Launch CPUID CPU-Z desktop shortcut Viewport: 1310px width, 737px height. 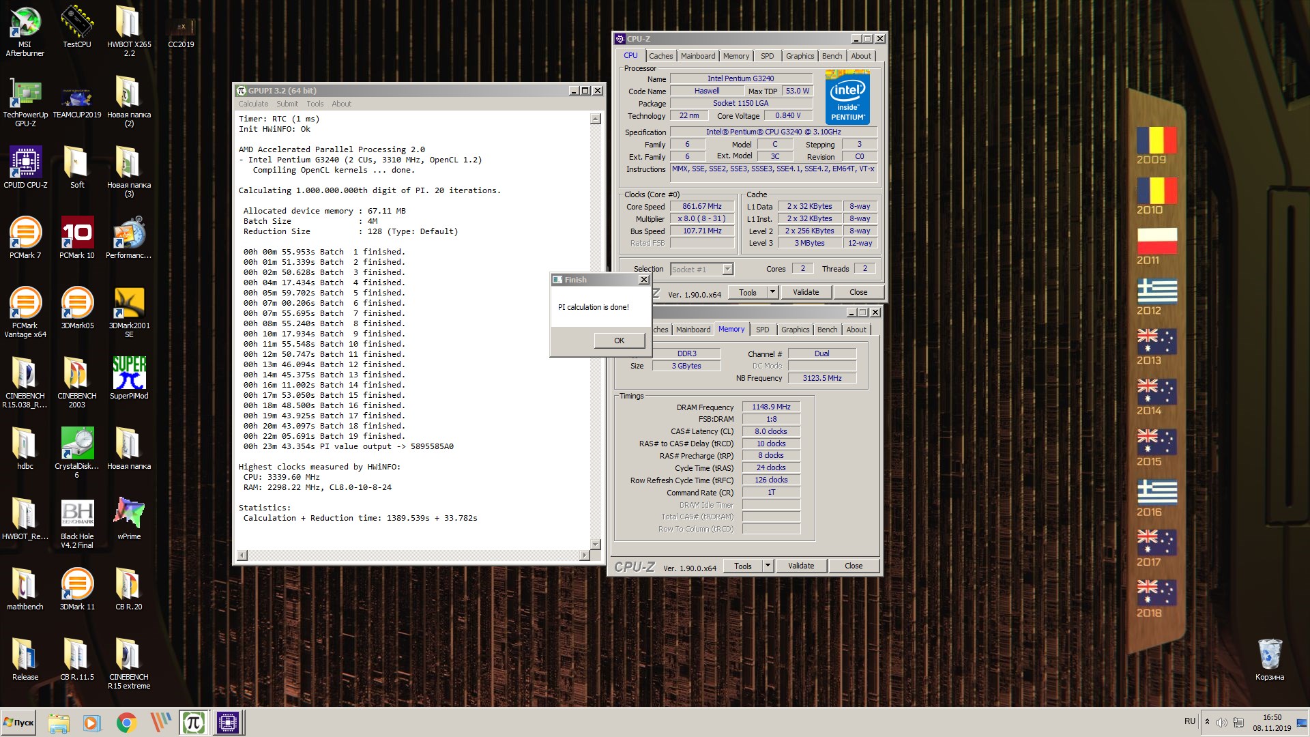[x=25, y=167]
